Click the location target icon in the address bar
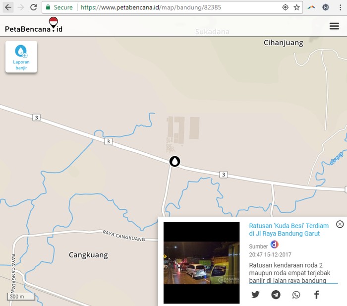The height and width of the screenshot is (306, 347). click(x=285, y=7)
